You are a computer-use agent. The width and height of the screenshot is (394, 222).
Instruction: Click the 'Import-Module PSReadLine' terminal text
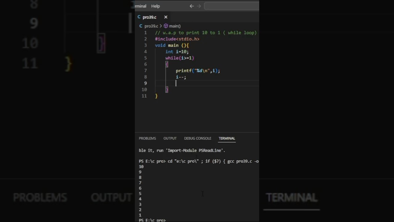coord(196,150)
